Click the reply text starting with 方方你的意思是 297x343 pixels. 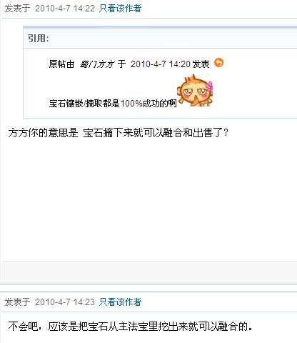coord(118,133)
